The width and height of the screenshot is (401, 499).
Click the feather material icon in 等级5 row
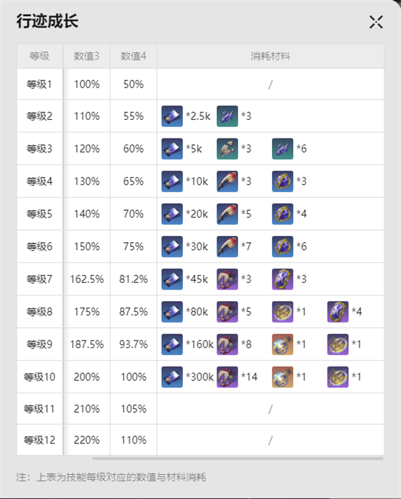click(227, 214)
